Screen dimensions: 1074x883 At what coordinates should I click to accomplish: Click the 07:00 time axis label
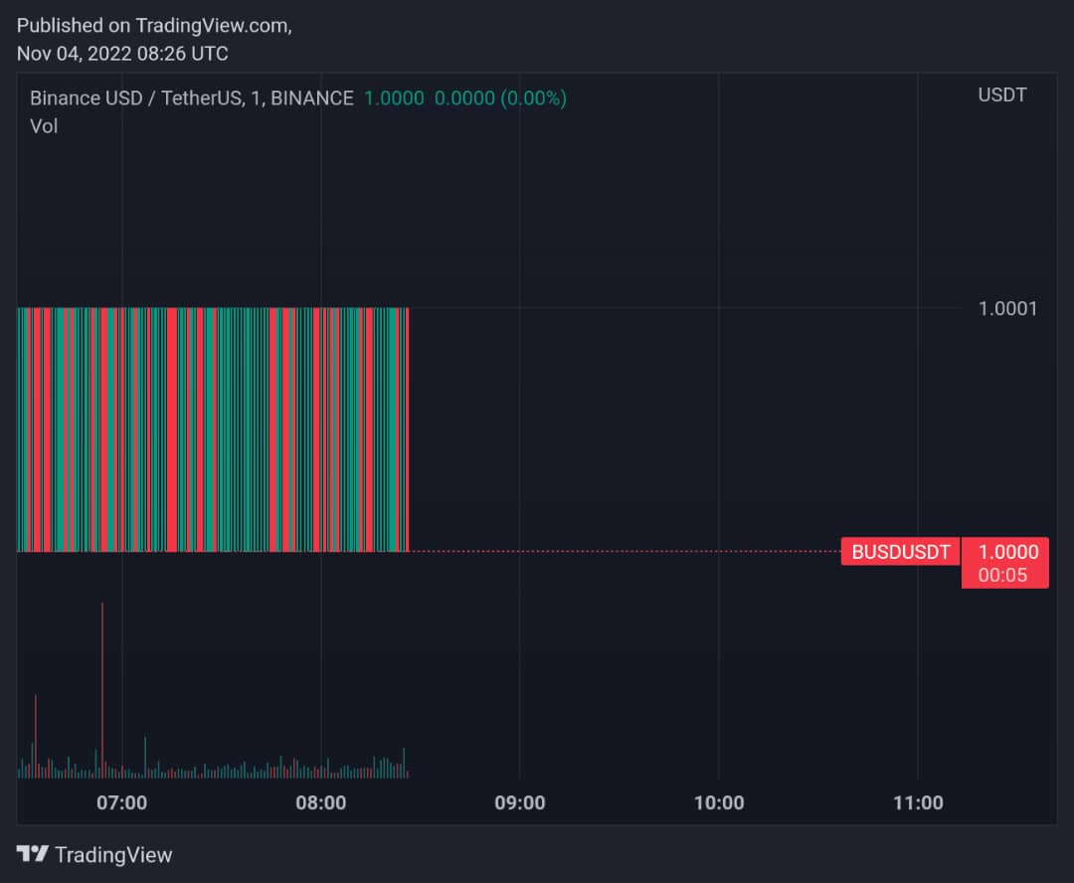click(x=122, y=802)
